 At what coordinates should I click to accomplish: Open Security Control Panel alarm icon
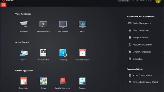coord(63,81)
